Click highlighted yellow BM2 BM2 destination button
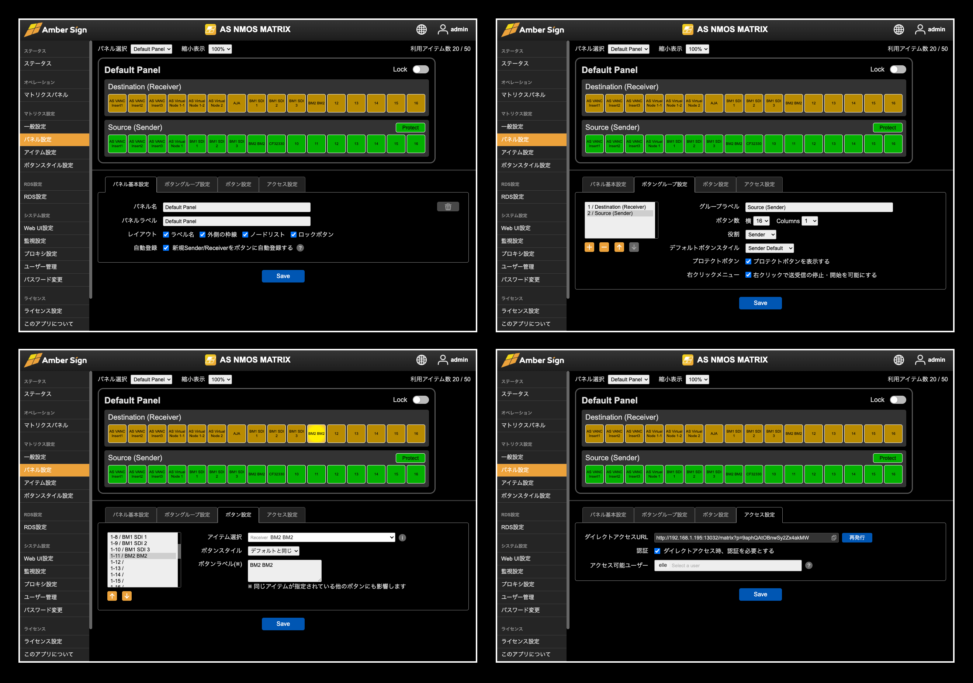973x683 pixels. pos(316,433)
